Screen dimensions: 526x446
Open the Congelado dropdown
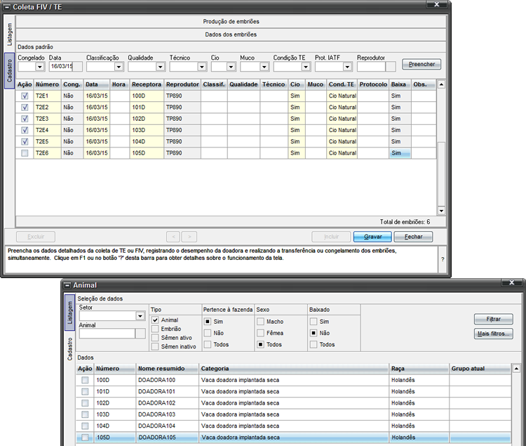tap(40, 67)
